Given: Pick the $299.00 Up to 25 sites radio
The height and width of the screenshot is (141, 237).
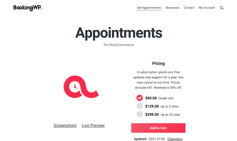Looking at the screenshot, I should pos(140,114).
